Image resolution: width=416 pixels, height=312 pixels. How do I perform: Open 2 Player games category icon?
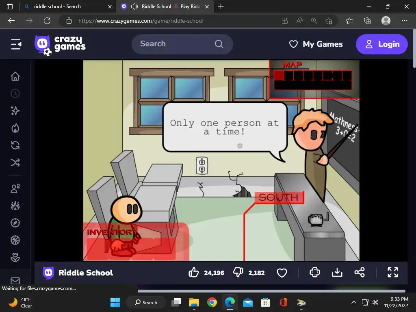(15, 188)
